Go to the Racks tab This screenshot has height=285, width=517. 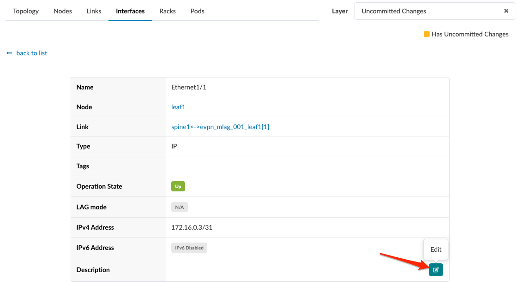coord(168,11)
